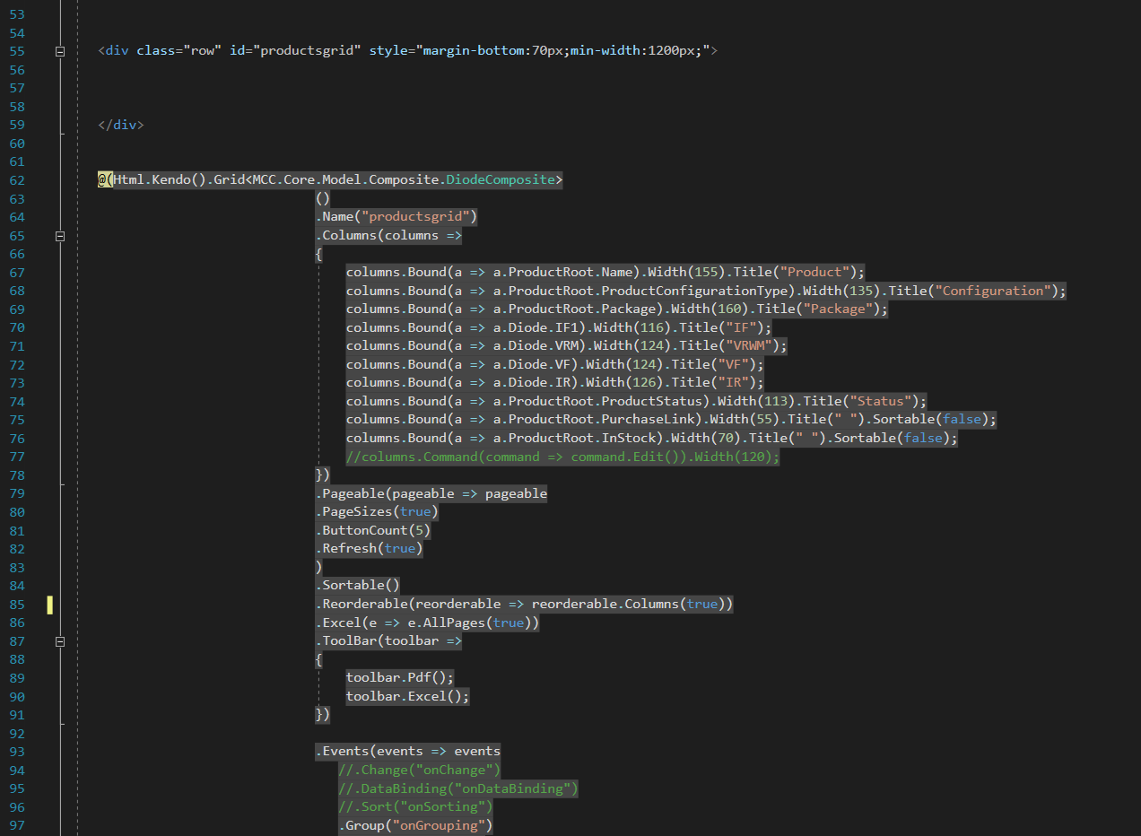The width and height of the screenshot is (1141, 836).
Task: Click the .Name("productsgrid") call
Action: click(396, 217)
